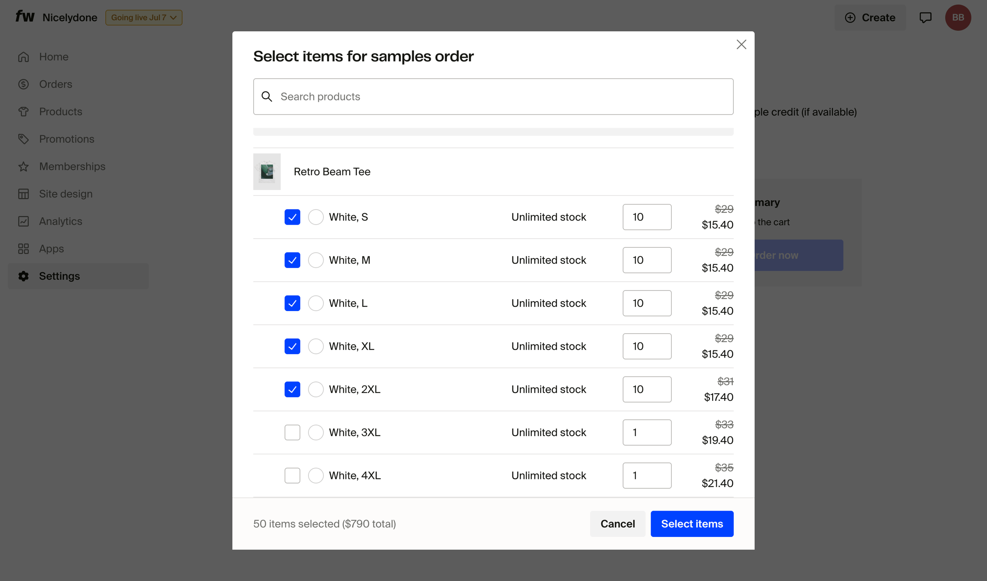Image resolution: width=987 pixels, height=581 pixels.
Task: Open the chat messages icon
Action: 925,18
